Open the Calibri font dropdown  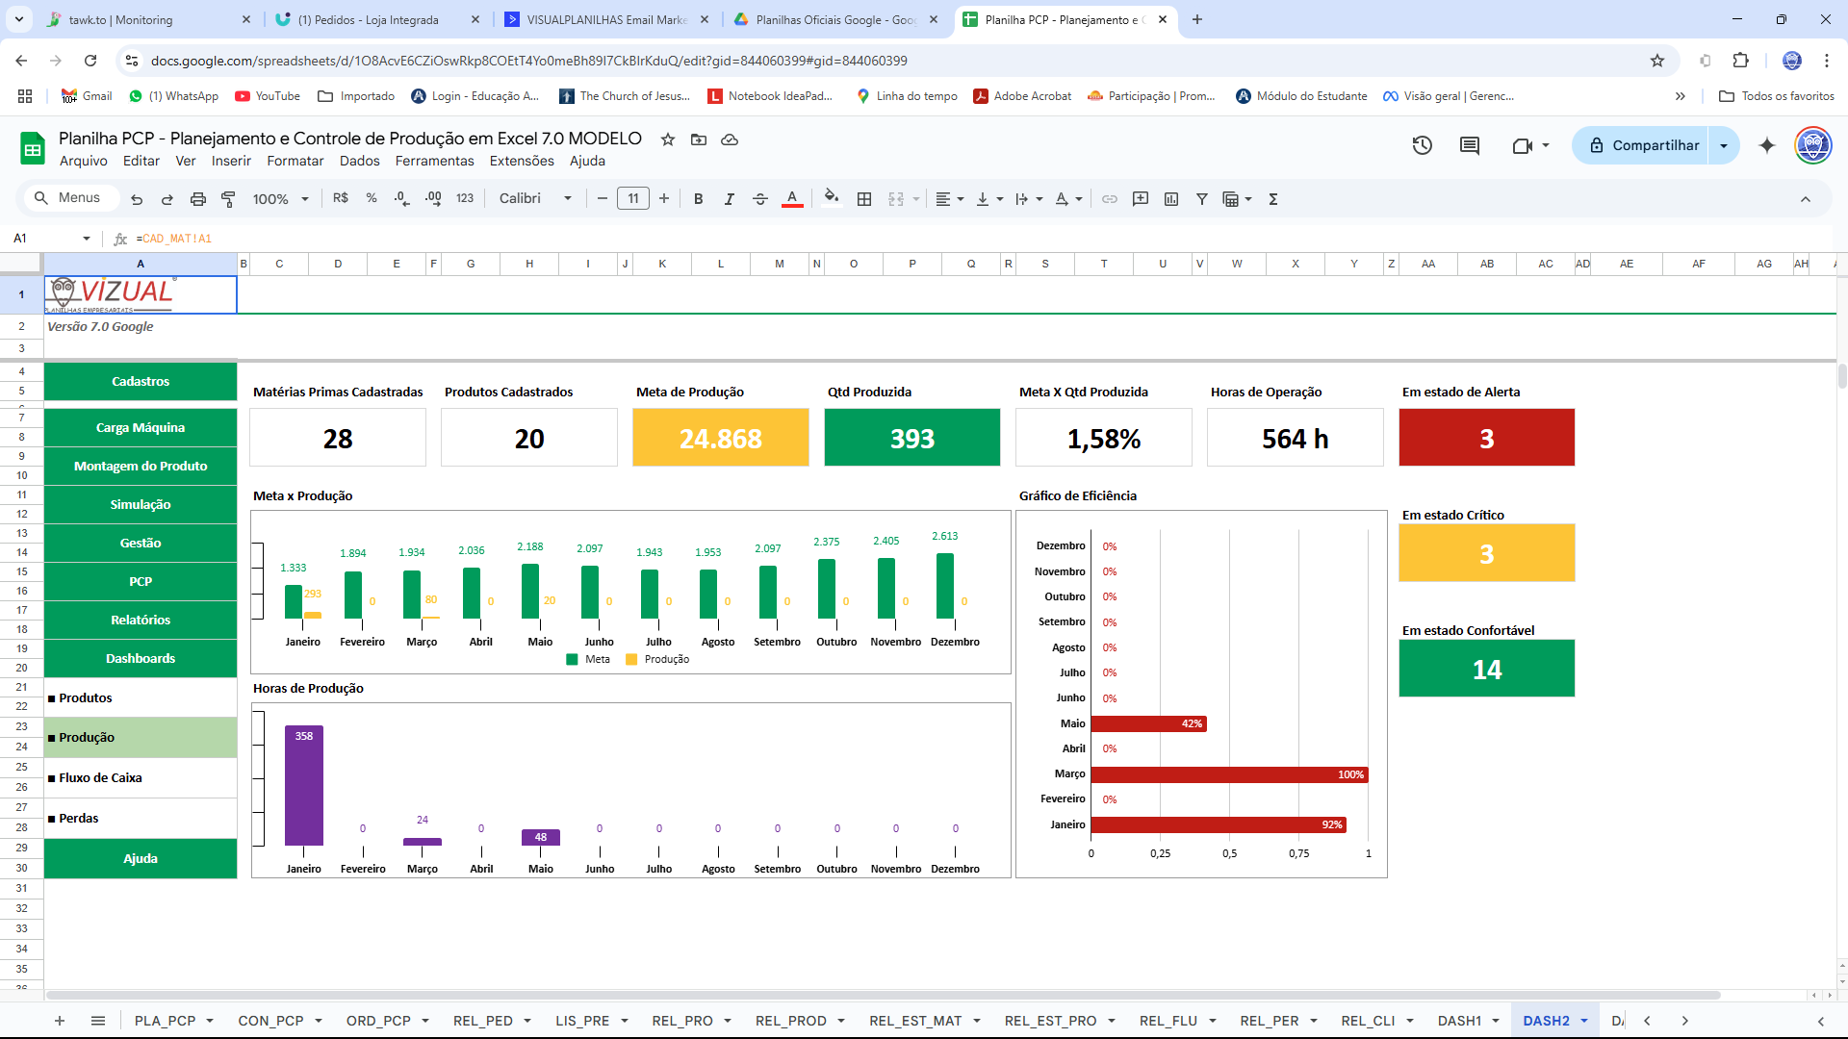[x=535, y=198]
